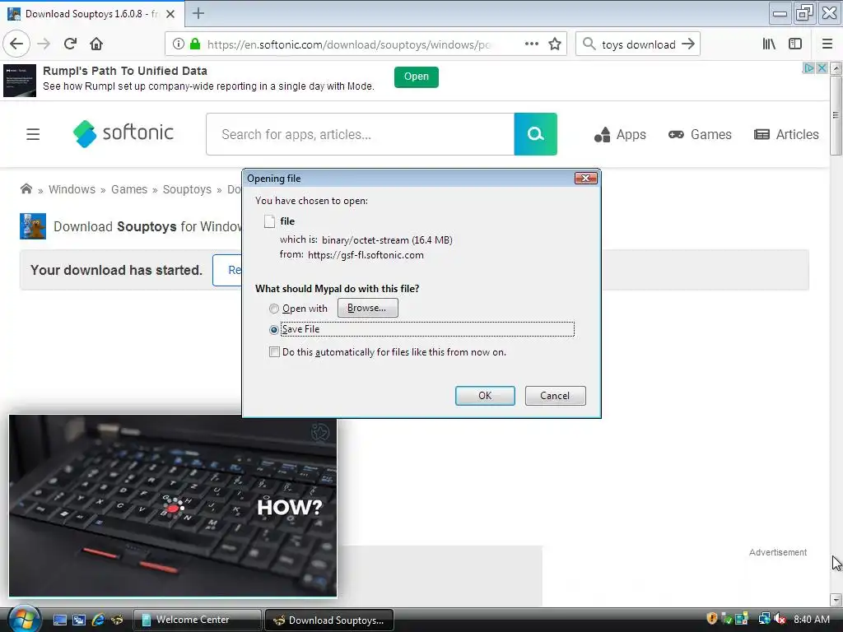Click the AdChoices triangle icon
Screen dimensions: 843x632
(808, 68)
